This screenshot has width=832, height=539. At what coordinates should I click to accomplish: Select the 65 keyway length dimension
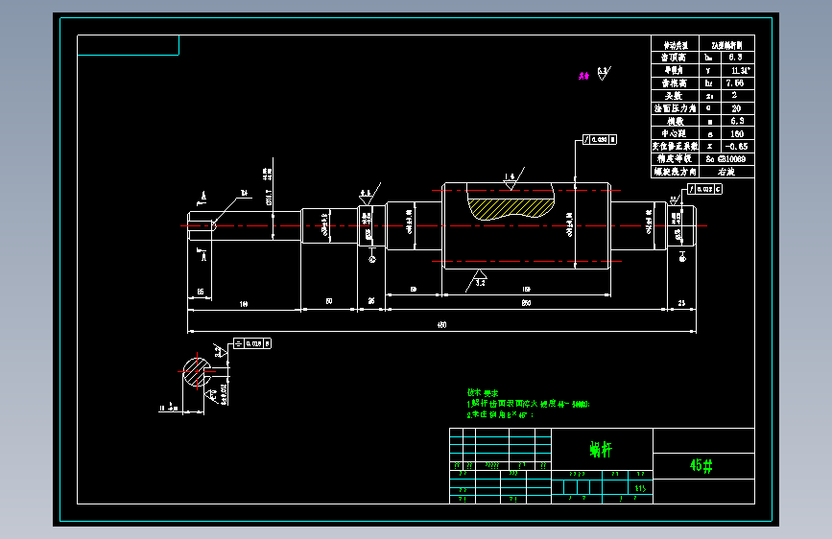(200, 292)
